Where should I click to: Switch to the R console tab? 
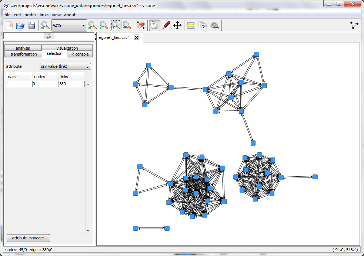80,54
